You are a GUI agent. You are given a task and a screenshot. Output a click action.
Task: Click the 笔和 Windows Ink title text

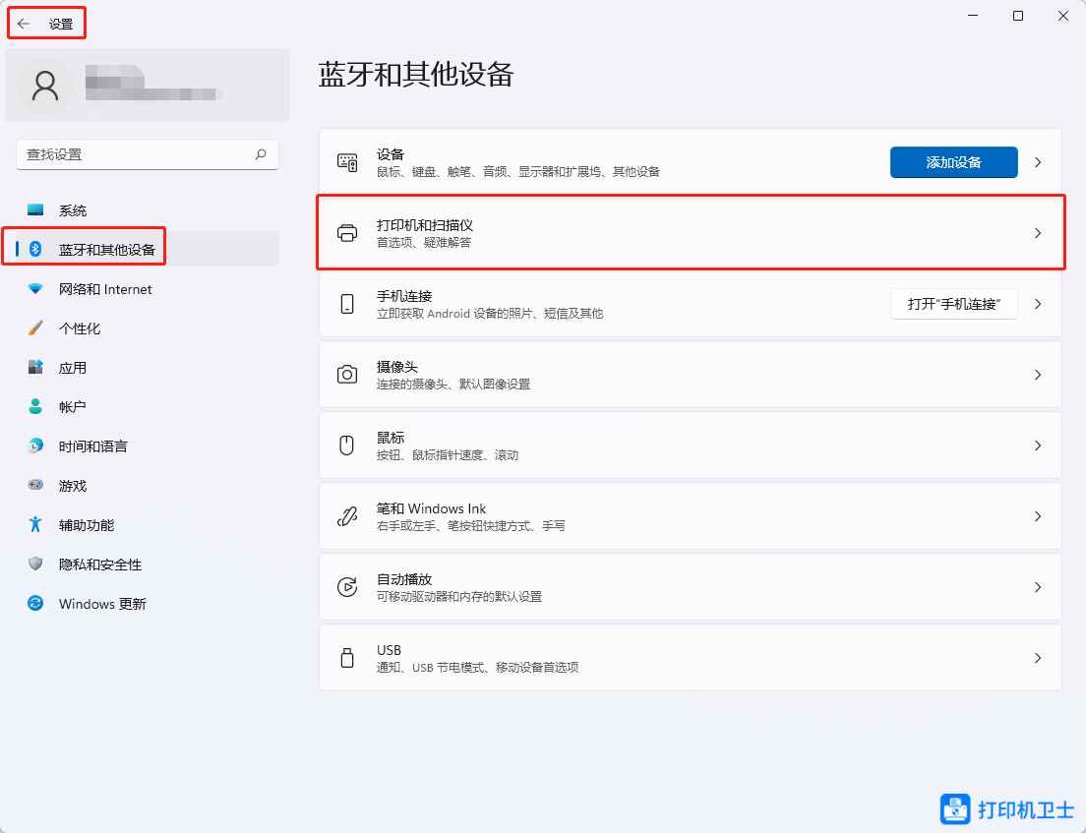click(431, 508)
